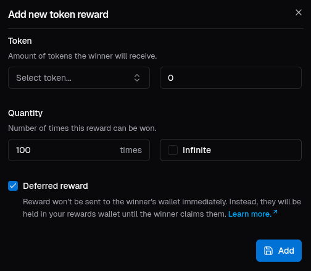Click into the quantity field showing 100
The image size is (311, 271).
[x=79, y=150]
